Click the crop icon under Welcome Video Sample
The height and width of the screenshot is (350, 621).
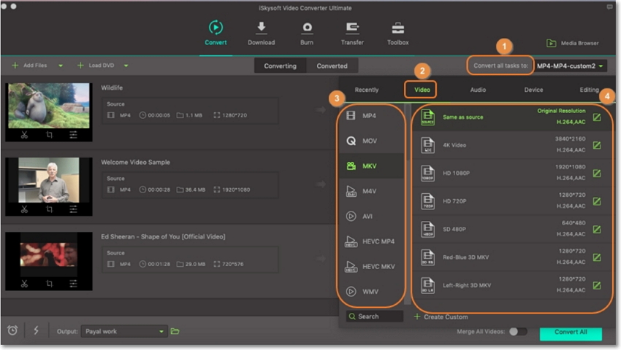tap(50, 209)
